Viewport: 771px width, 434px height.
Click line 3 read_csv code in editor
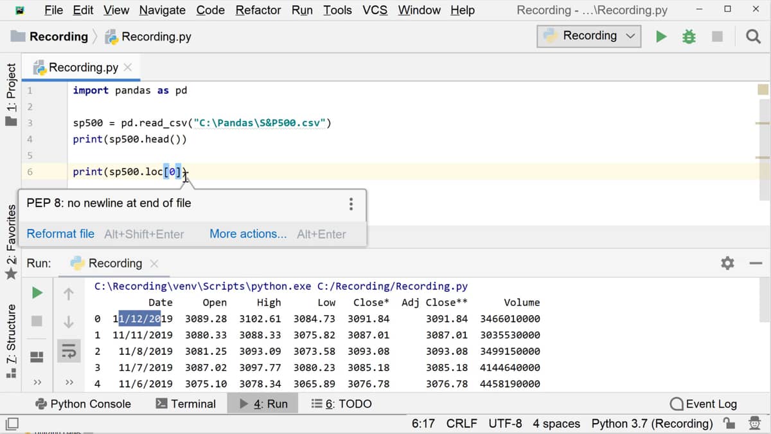pos(202,123)
